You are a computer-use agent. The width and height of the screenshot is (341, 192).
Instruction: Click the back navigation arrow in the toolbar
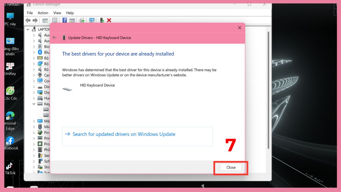click(x=28, y=20)
